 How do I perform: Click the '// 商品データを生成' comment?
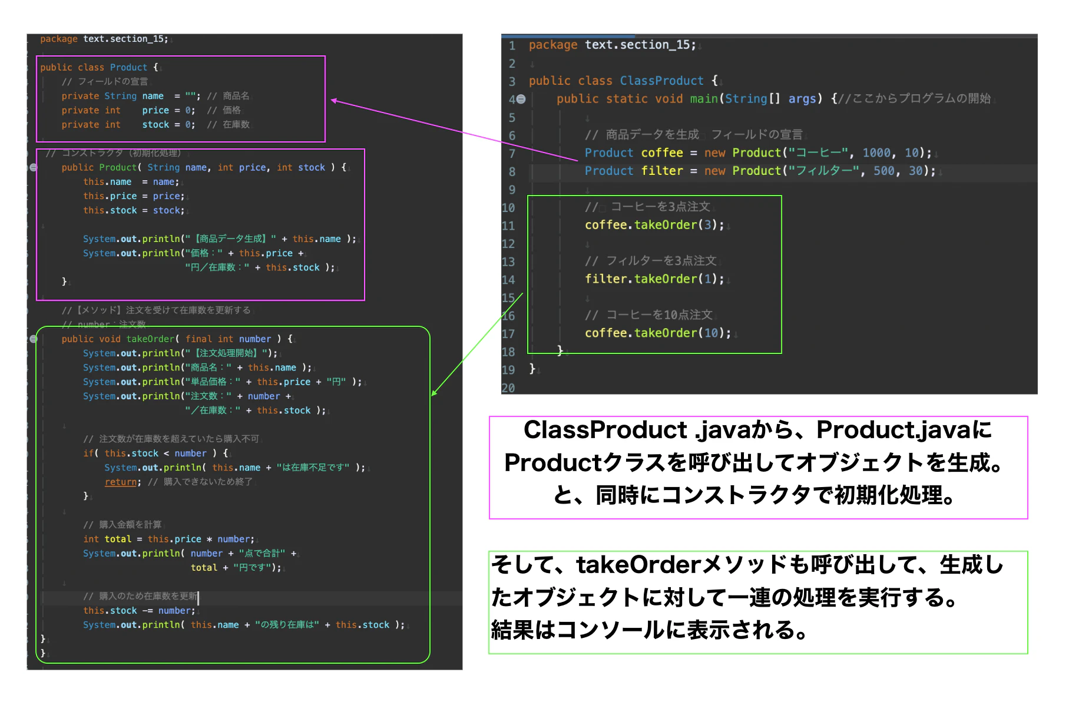point(642,135)
